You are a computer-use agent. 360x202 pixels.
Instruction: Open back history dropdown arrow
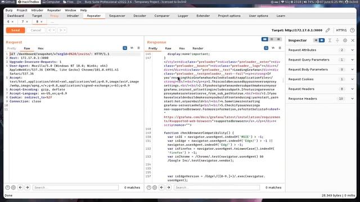[54, 30]
